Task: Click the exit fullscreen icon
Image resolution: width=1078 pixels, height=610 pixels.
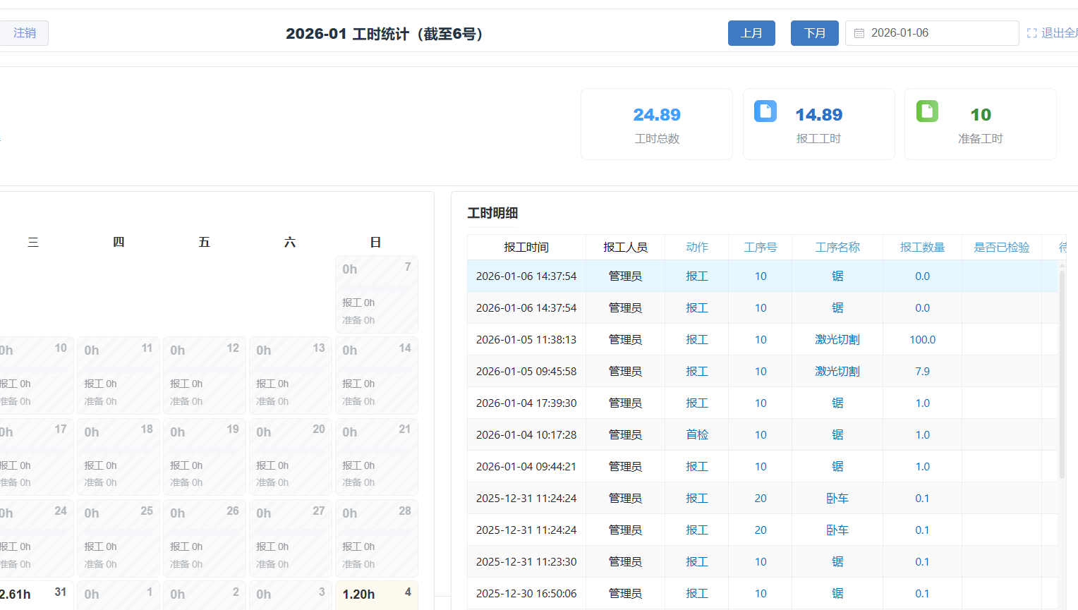Action: click(x=1031, y=33)
